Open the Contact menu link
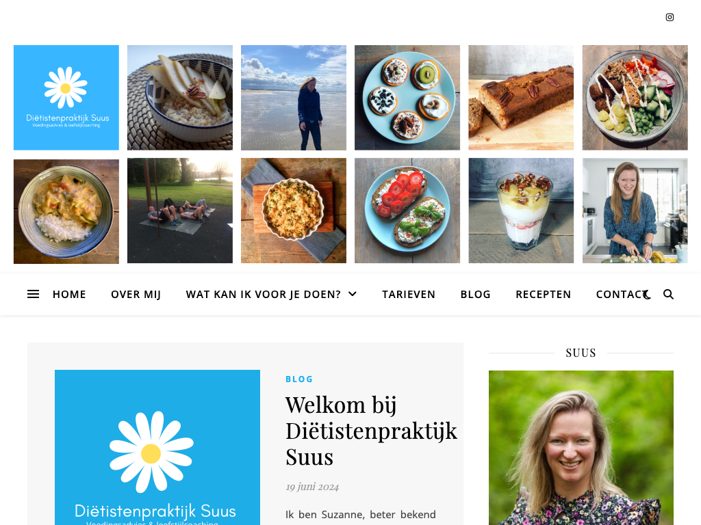This screenshot has width=701, height=525. [x=619, y=295]
